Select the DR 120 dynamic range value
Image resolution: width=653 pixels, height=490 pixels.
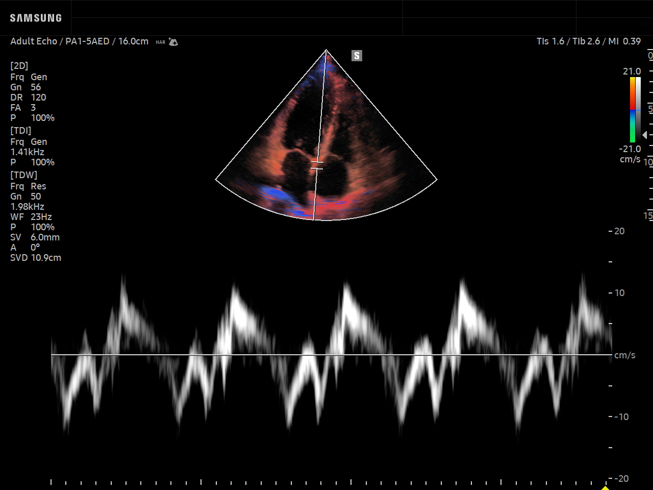tap(28, 97)
